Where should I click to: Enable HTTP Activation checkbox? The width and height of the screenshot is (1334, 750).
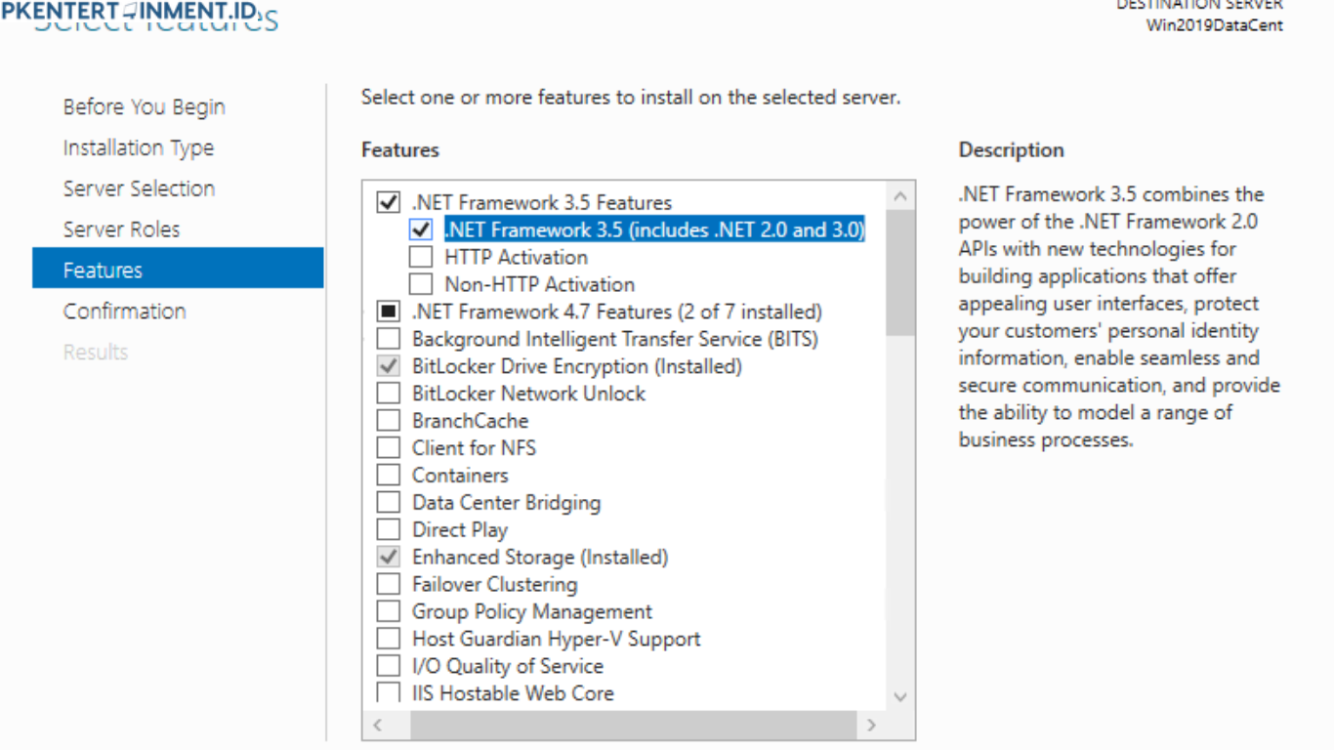421,258
